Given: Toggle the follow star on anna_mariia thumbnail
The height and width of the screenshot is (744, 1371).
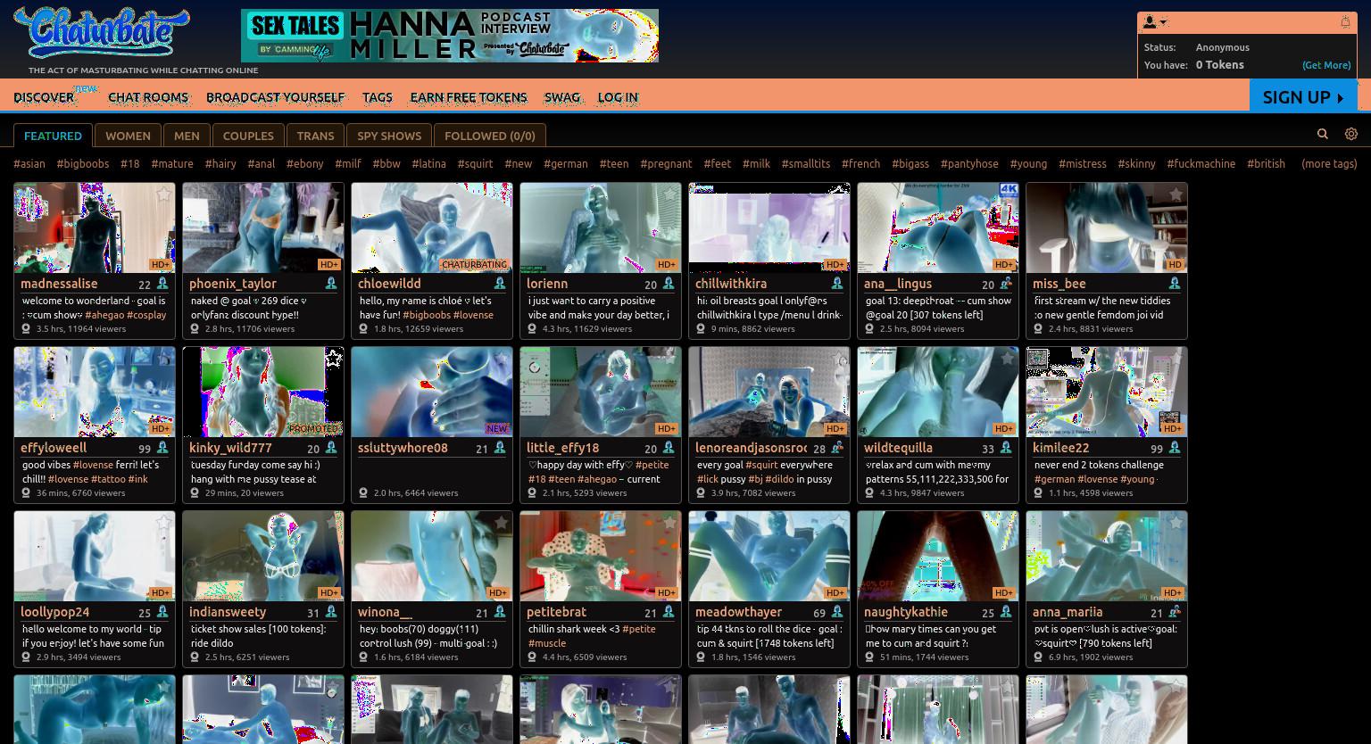Looking at the screenshot, I should tap(1176, 522).
